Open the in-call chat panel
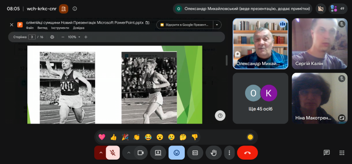Screen dimensions: 352x164 326,153
